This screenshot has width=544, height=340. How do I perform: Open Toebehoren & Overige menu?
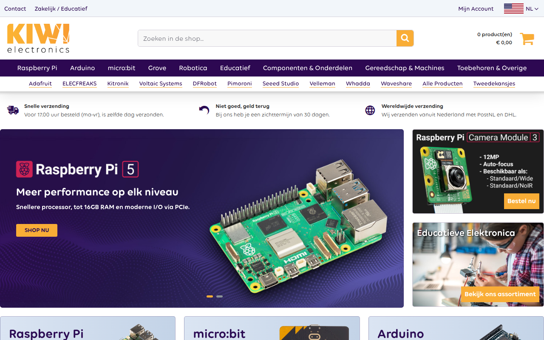(492, 68)
